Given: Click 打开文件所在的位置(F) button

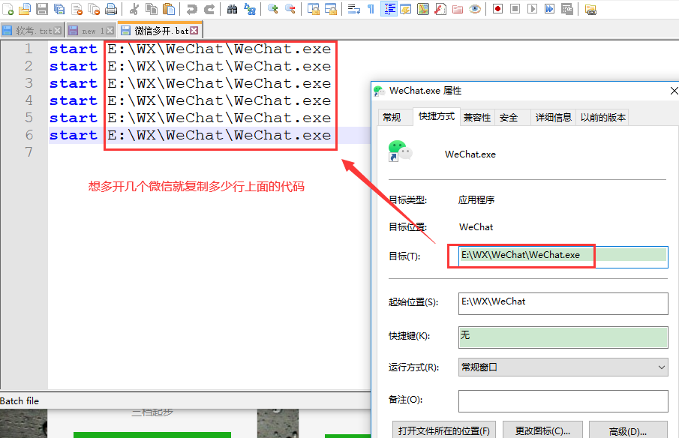Looking at the screenshot, I should 444,430.
